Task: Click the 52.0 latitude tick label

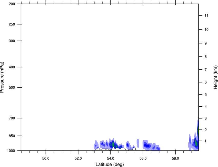Action: (78, 158)
